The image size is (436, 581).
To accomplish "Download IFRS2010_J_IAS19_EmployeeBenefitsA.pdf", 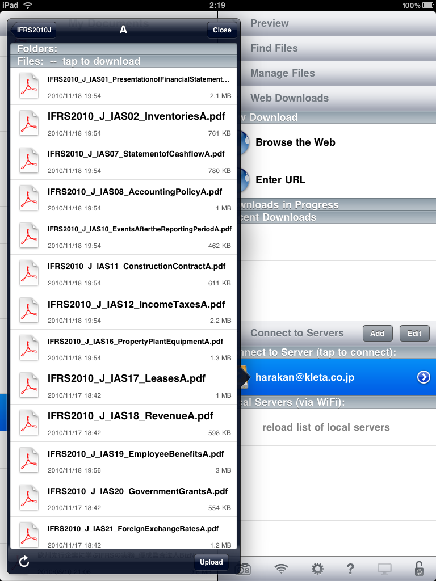I will pyautogui.click(x=124, y=460).
